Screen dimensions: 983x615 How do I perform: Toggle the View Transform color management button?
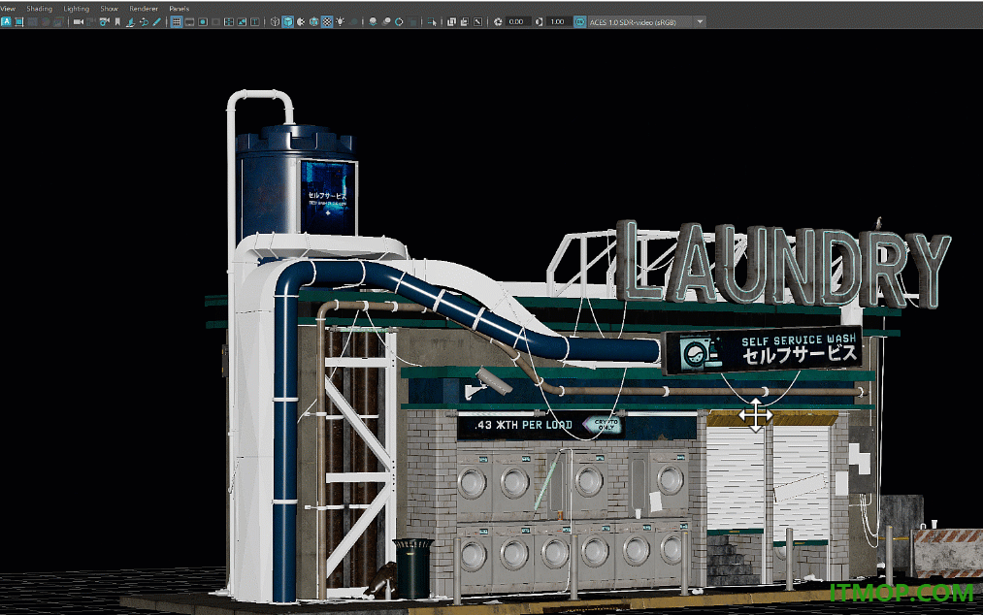pyautogui.click(x=580, y=22)
